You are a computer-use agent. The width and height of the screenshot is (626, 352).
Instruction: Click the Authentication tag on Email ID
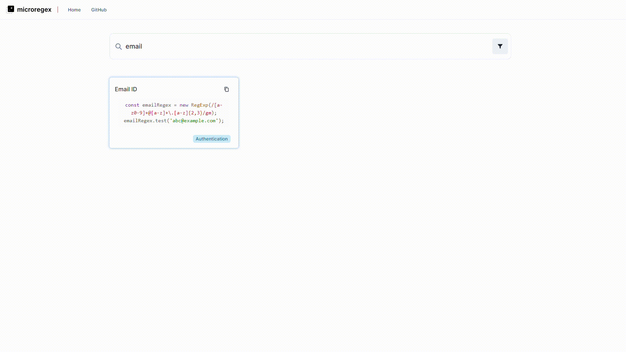point(211,139)
